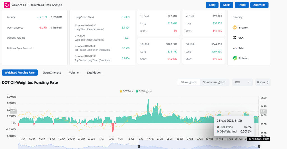This screenshot has height=149, width=287.
Task: Click the Bybit exchange icon
Action: [235, 48]
